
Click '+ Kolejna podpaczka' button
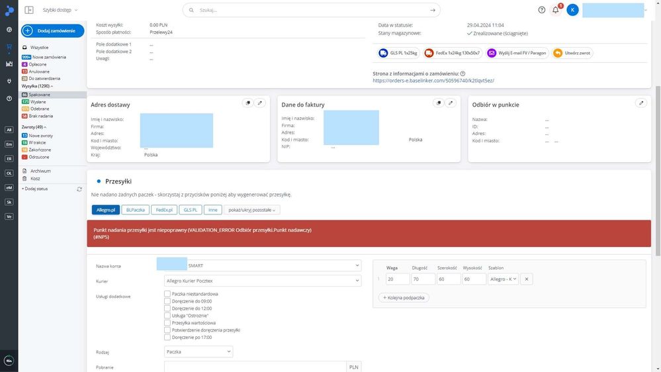404,297
